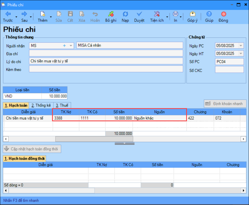Switch to the Thuế tab
249x205 pixels.
click(62, 106)
